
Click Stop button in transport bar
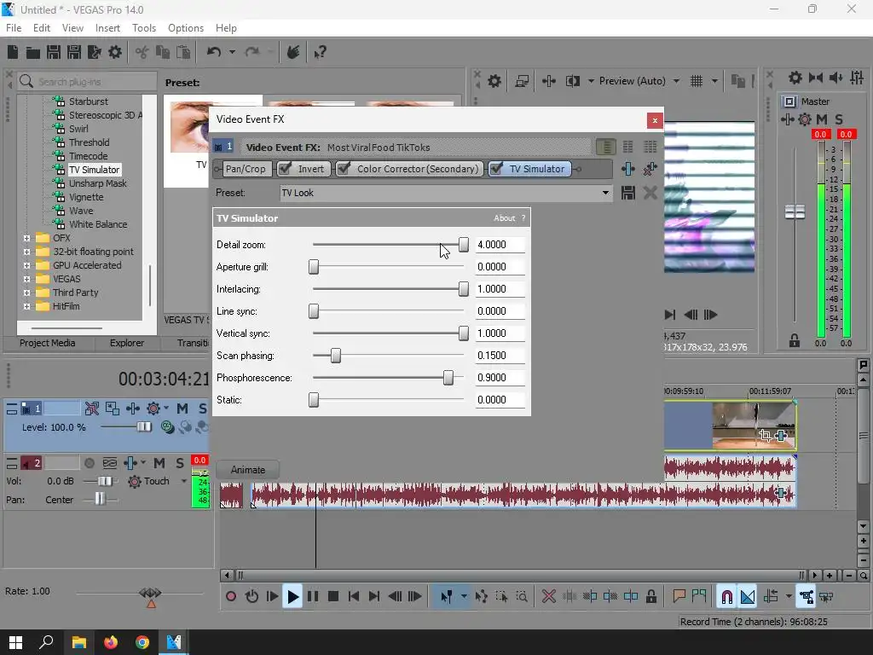click(x=333, y=596)
